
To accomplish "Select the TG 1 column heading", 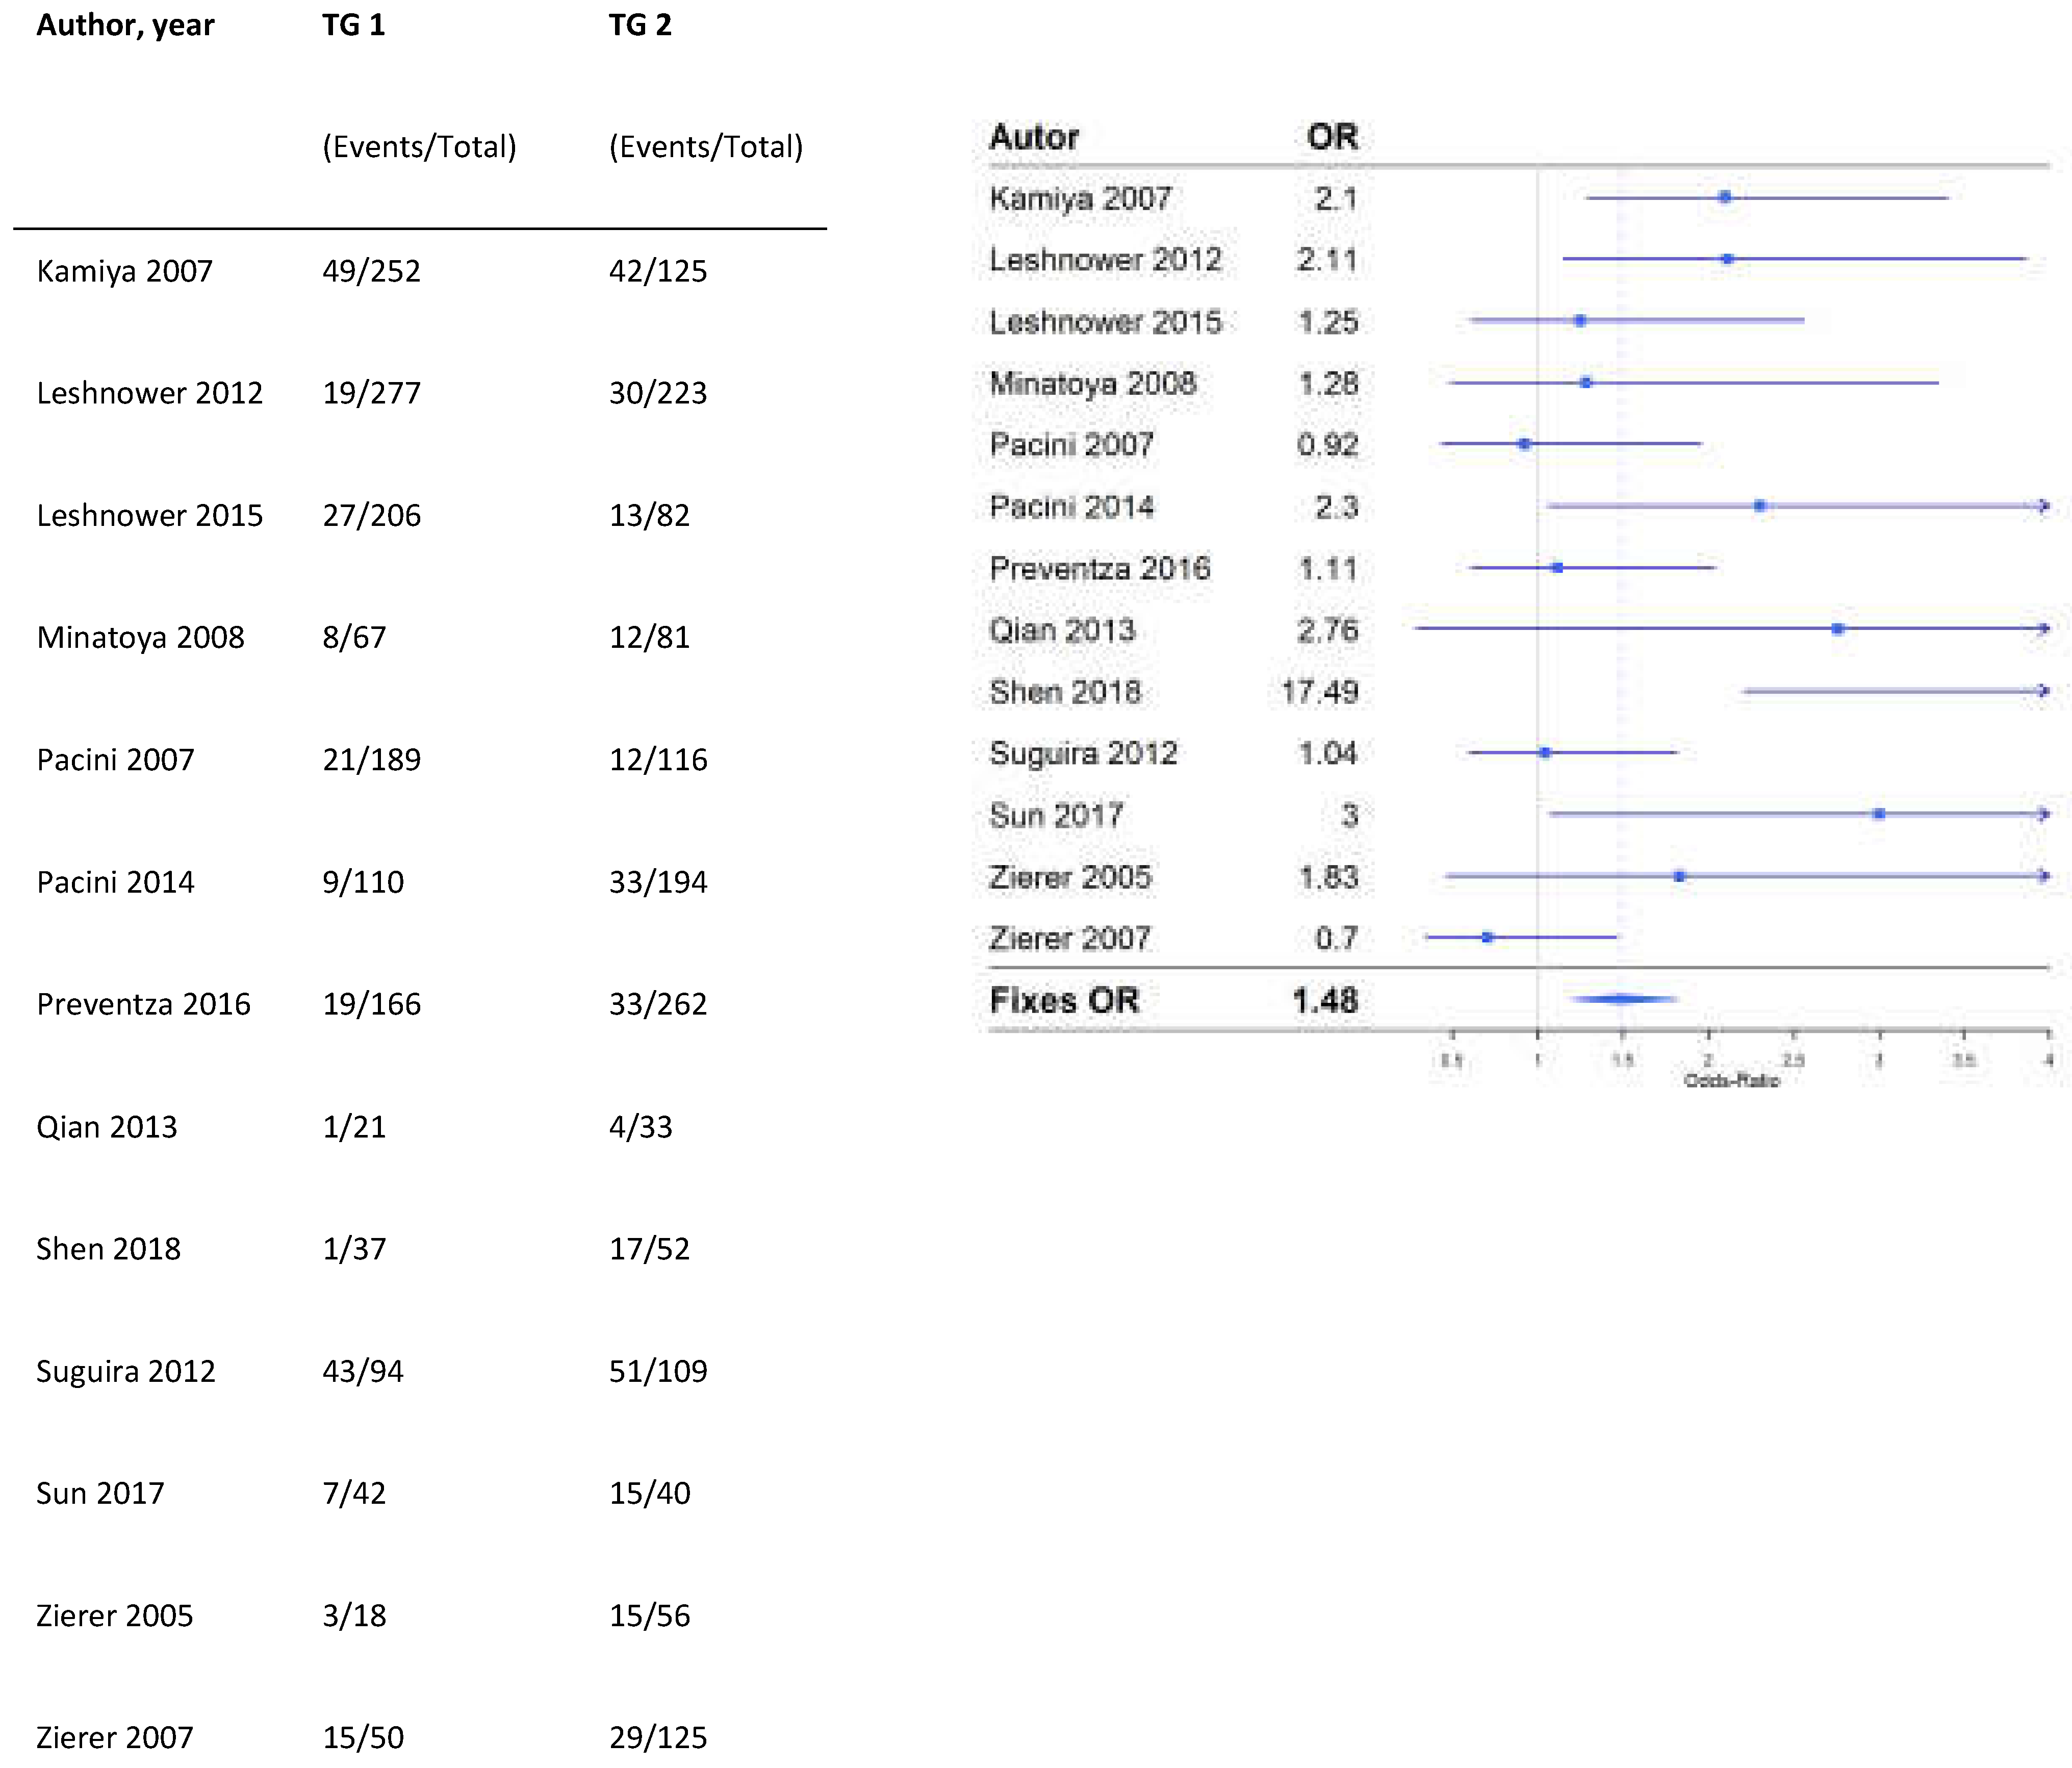I will coord(352,25).
